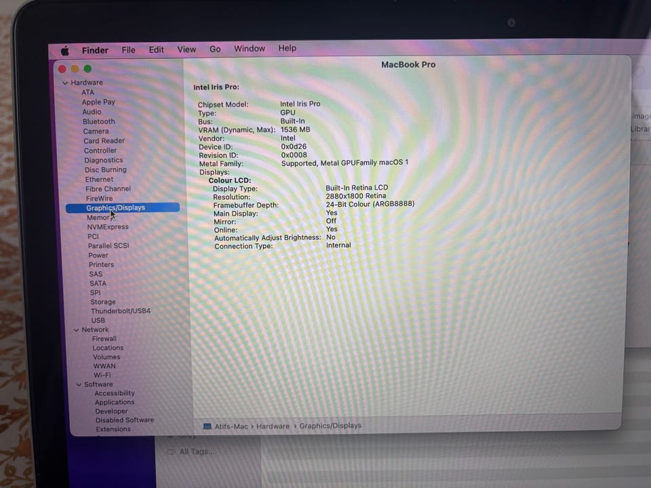Image resolution: width=651 pixels, height=488 pixels.
Task: Select Parallel SCSI in the sidebar
Action: (x=108, y=245)
